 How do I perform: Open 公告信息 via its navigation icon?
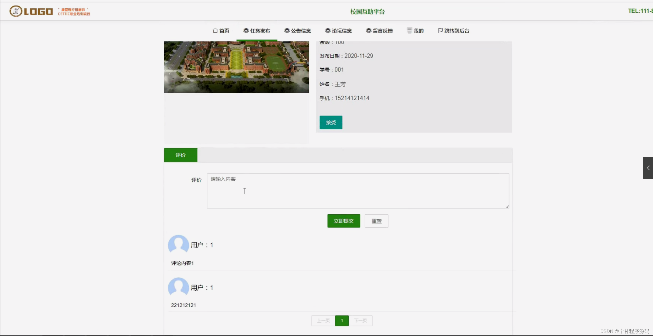pyautogui.click(x=286, y=30)
